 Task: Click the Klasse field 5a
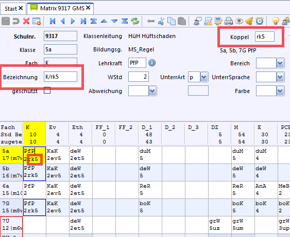tap(60, 49)
